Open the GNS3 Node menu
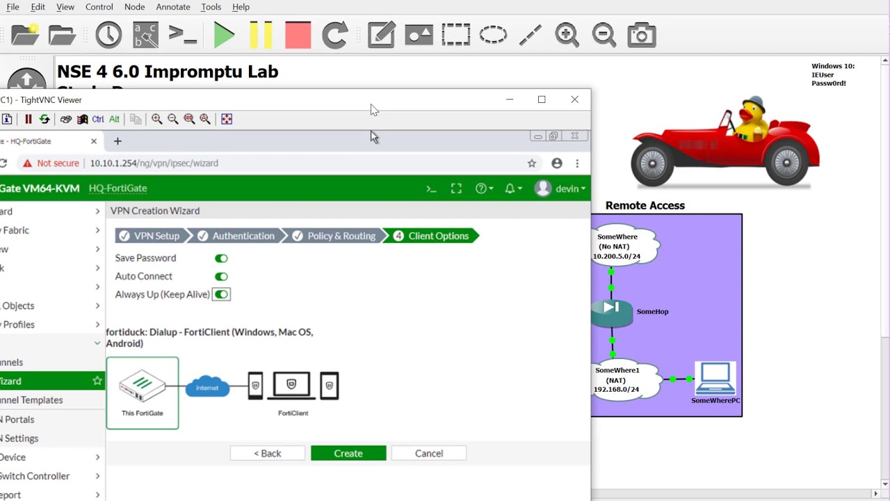The height and width of the screenshot is (501, 890). click(135, 7)
